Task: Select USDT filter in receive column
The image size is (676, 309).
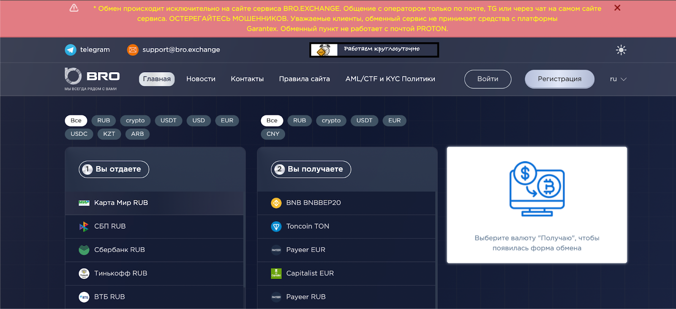Action: (x=365, y=121)
